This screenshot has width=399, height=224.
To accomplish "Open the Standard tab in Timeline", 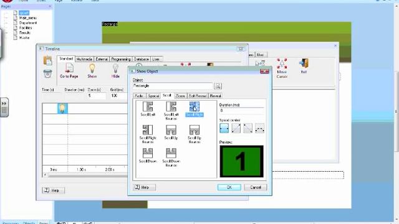I will point(66,58).
